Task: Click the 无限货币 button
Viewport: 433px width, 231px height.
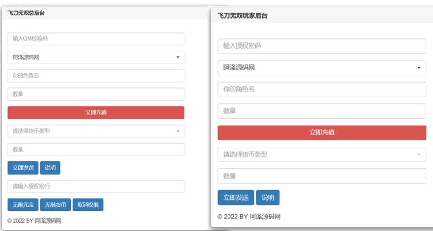Action: click(55, 205)
